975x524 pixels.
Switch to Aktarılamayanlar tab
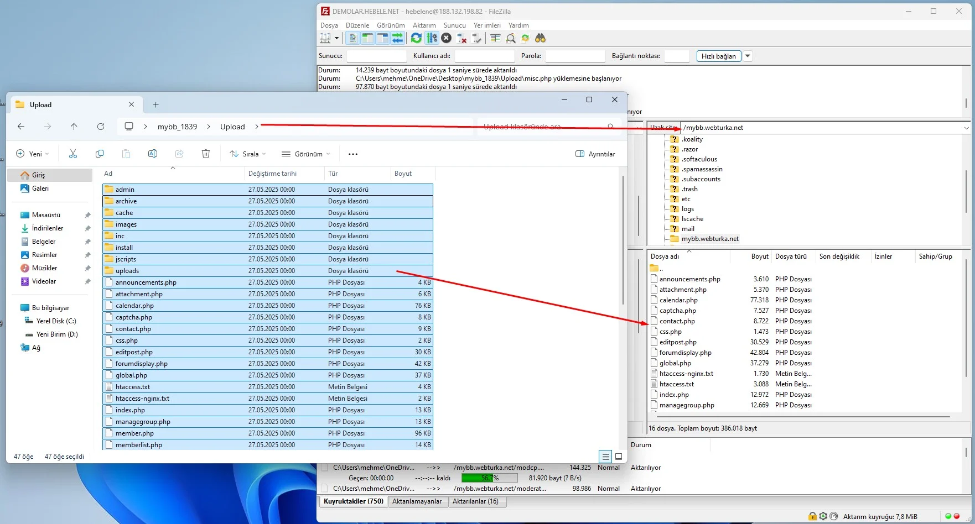point(417,501)
